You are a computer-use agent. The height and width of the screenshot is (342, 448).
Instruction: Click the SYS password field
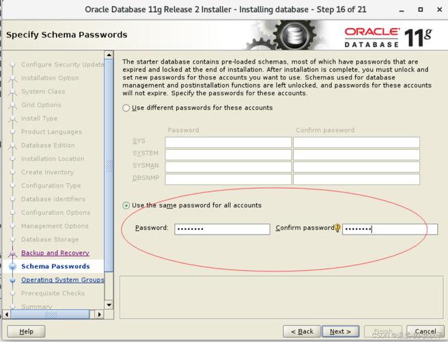click(228, 142)
